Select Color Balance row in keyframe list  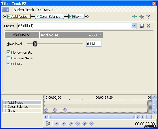22,106
